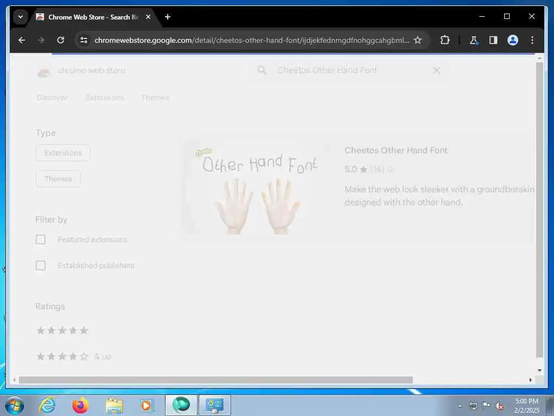Open the profile avatar menu
The image size is (554, 416).
513,40
